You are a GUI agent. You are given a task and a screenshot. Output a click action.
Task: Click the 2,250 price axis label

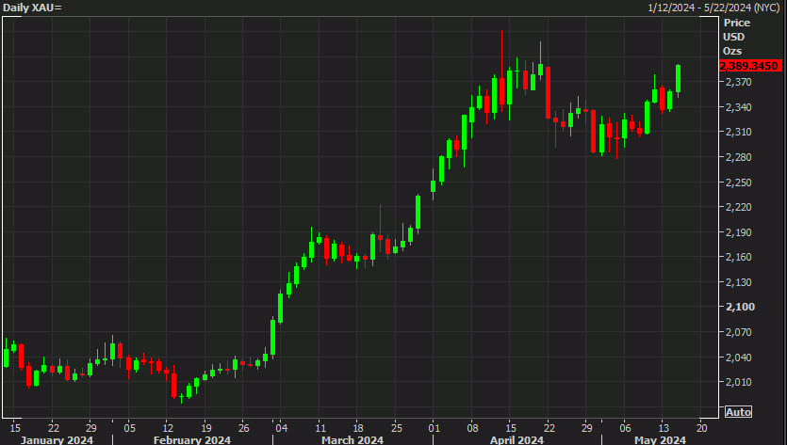pos(738,183)
